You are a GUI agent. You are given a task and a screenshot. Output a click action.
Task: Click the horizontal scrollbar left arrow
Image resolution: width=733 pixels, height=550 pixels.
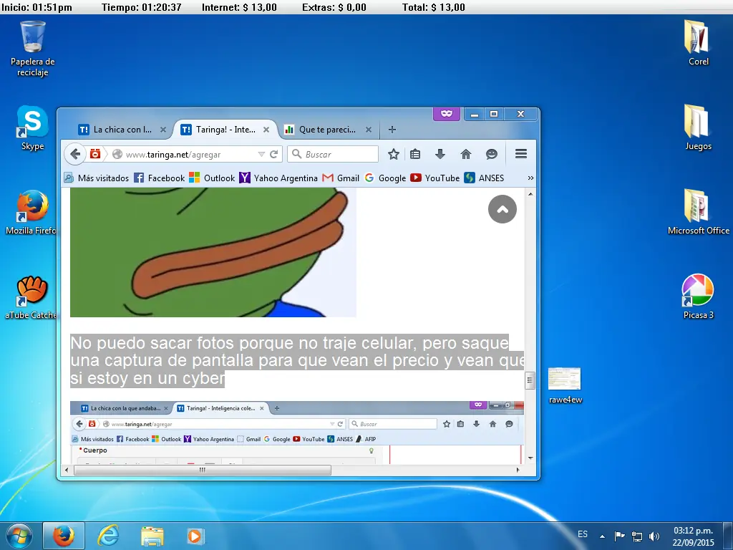[x=67, y=470]
